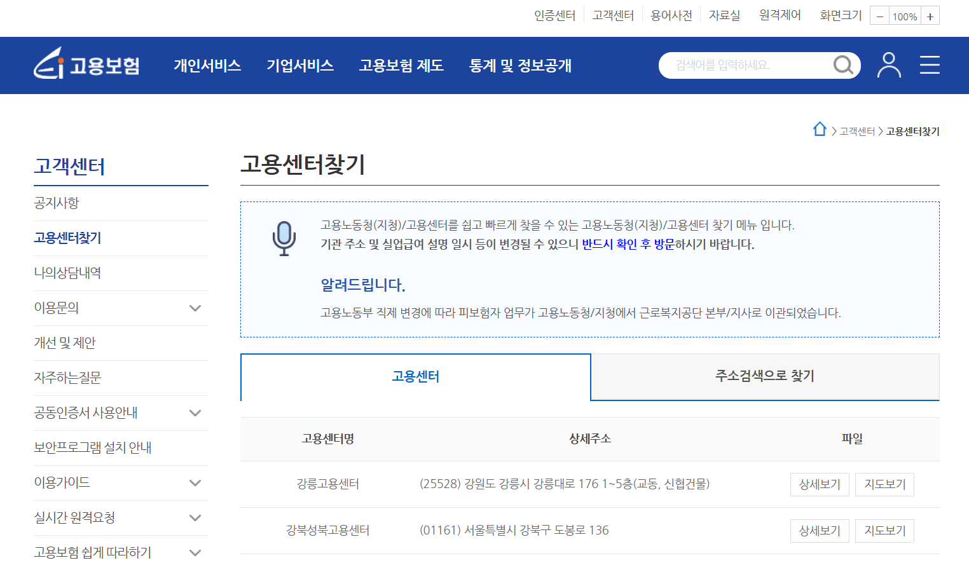Open the 통계 및 정보공개 menu

click(520, 65)
